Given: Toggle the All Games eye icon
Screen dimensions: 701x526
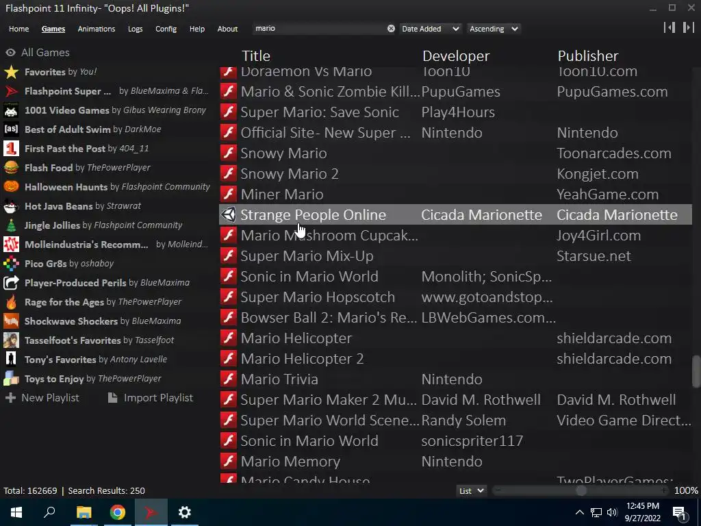Looking at the screenshot, I should pos(10,52).
